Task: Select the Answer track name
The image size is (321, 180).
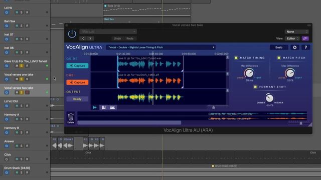Action: [9, 141]
